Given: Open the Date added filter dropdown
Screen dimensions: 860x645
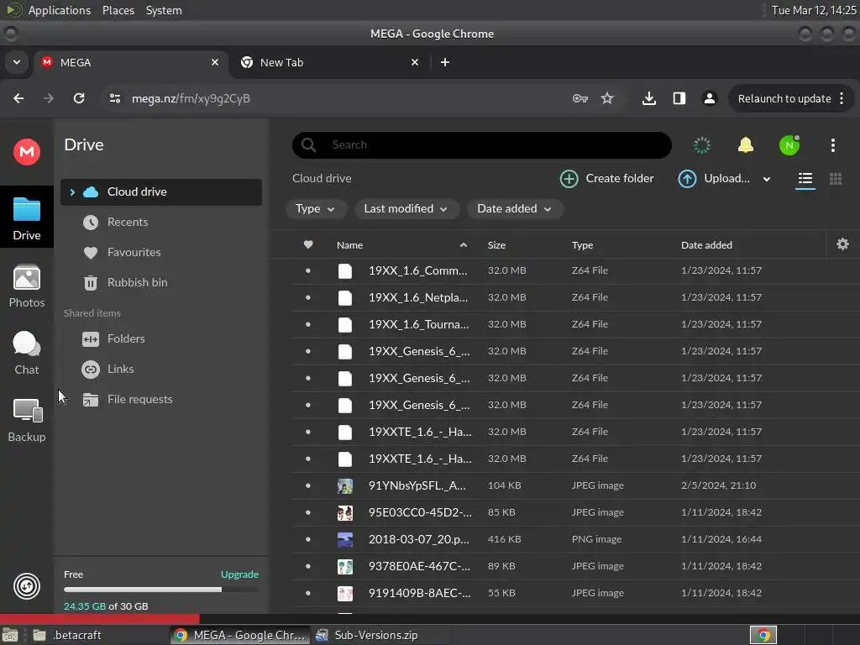Looking at the screenshot, I should [515, 209].
